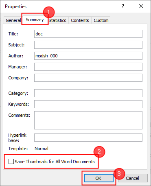The width and height of the screenshot is (151, 186).
Task: Click the Category input box
Action: point(88,93)
